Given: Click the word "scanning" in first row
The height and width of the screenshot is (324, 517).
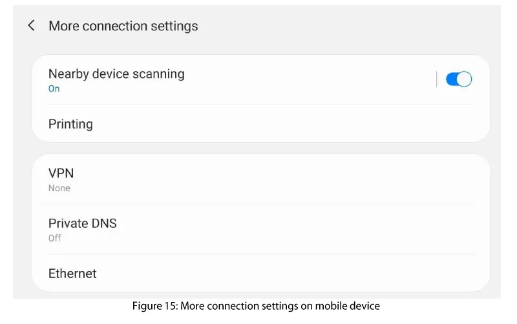Looking at the screenshot, I should click(x=158, y=74).
